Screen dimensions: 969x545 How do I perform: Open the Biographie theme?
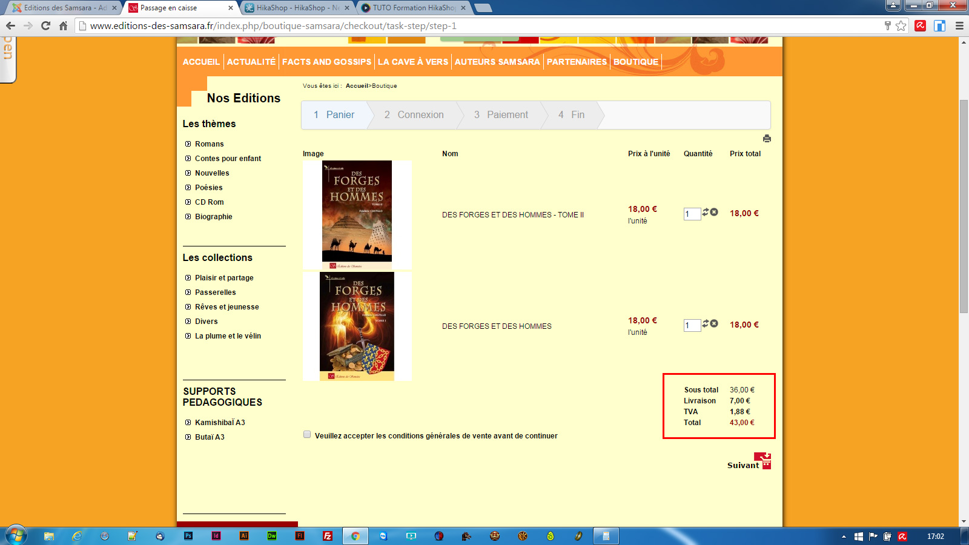pos(214,217)
